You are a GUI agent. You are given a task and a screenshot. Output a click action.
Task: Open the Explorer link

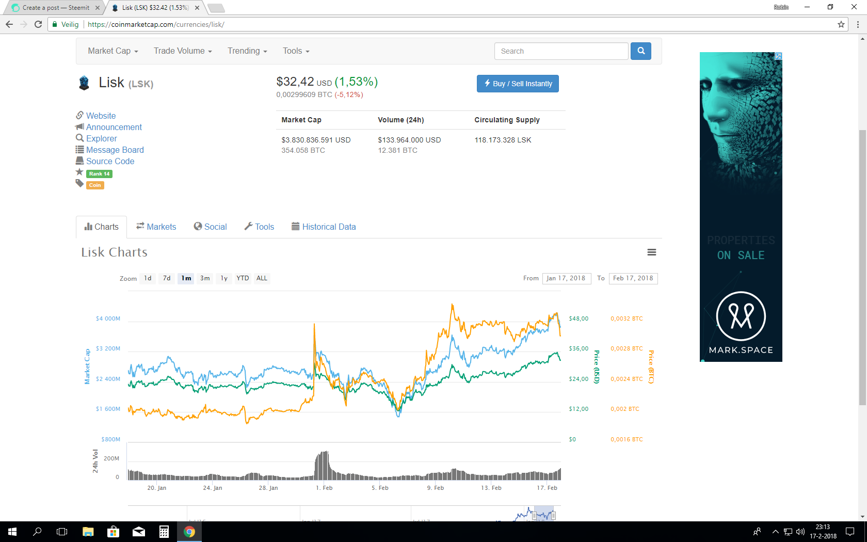(101, 138)
